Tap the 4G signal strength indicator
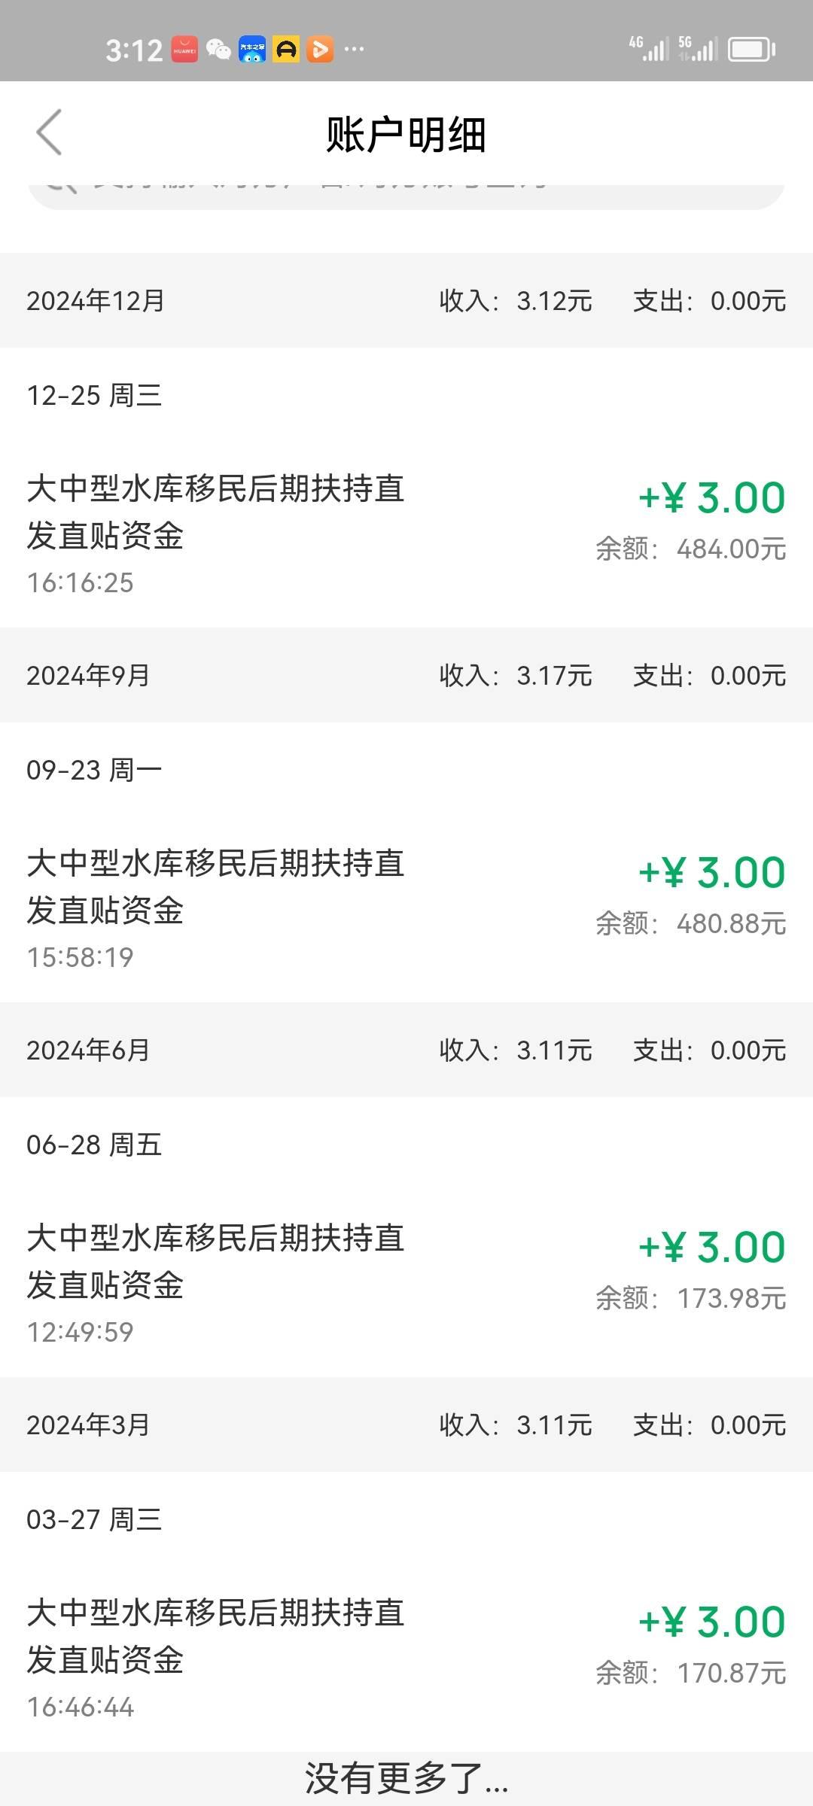 [x=649, y=49]
